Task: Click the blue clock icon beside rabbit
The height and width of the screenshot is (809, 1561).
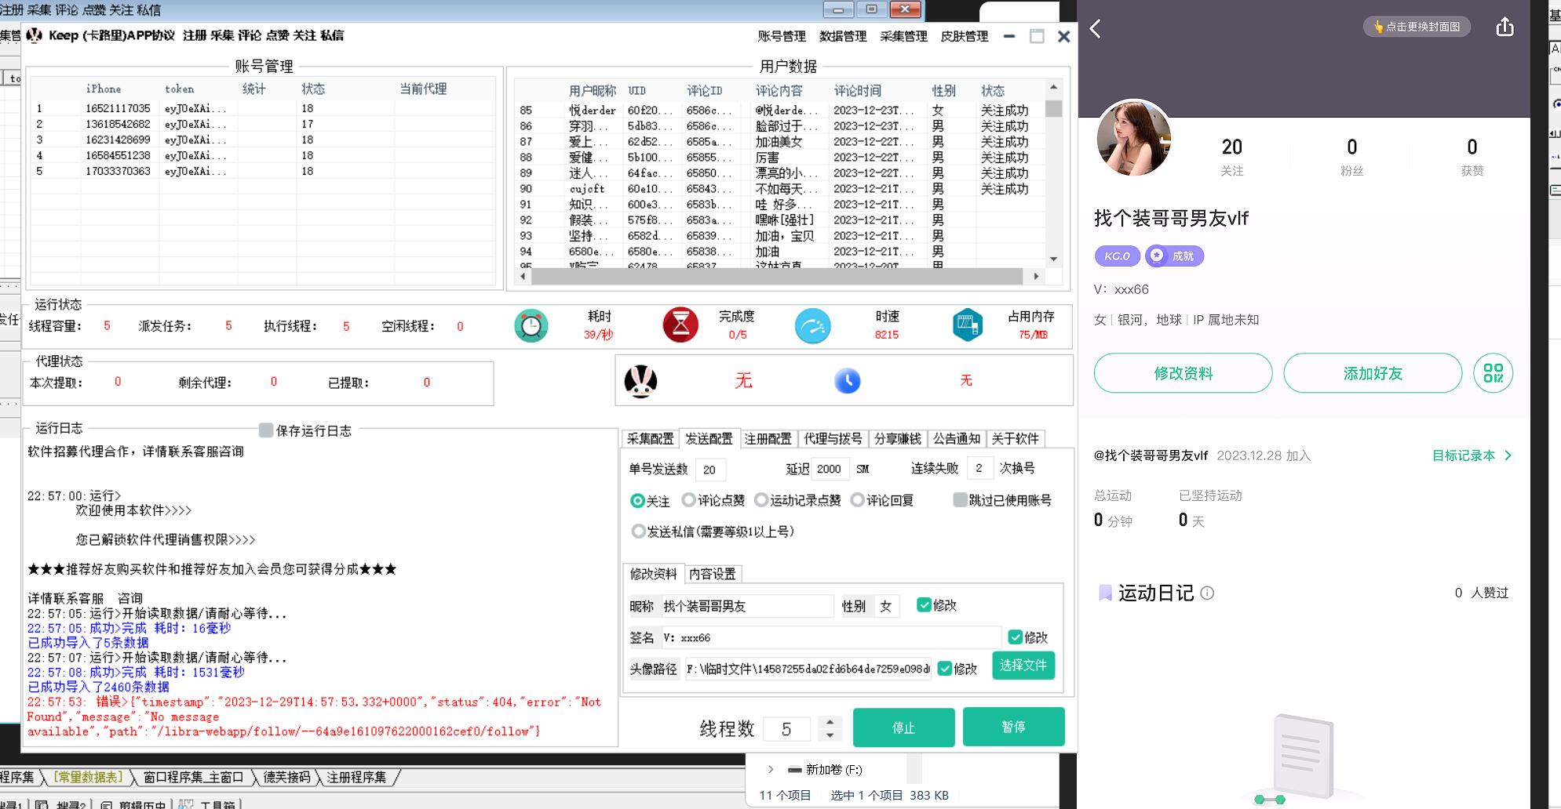Action: 847,381
